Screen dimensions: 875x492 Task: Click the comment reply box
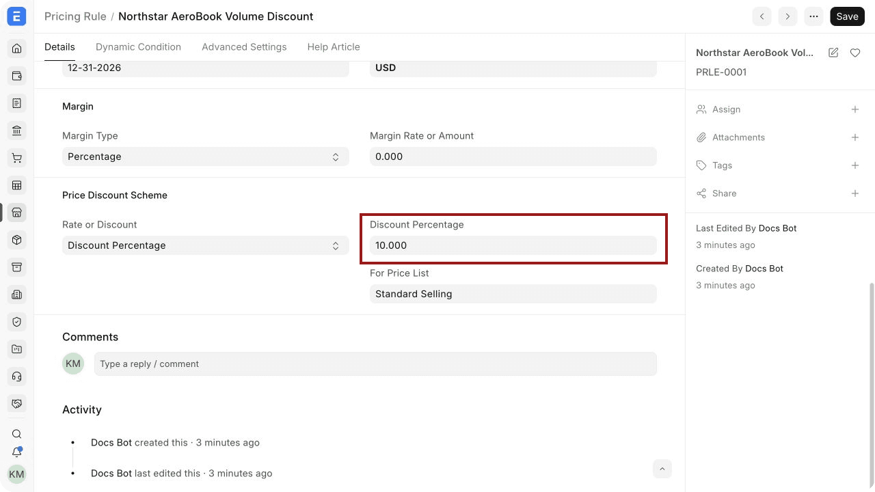[x=375, y=364]
